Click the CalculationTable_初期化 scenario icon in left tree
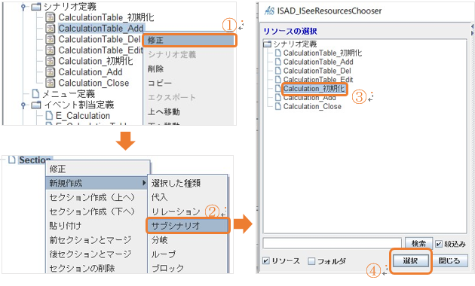 [x=51, y=17]
